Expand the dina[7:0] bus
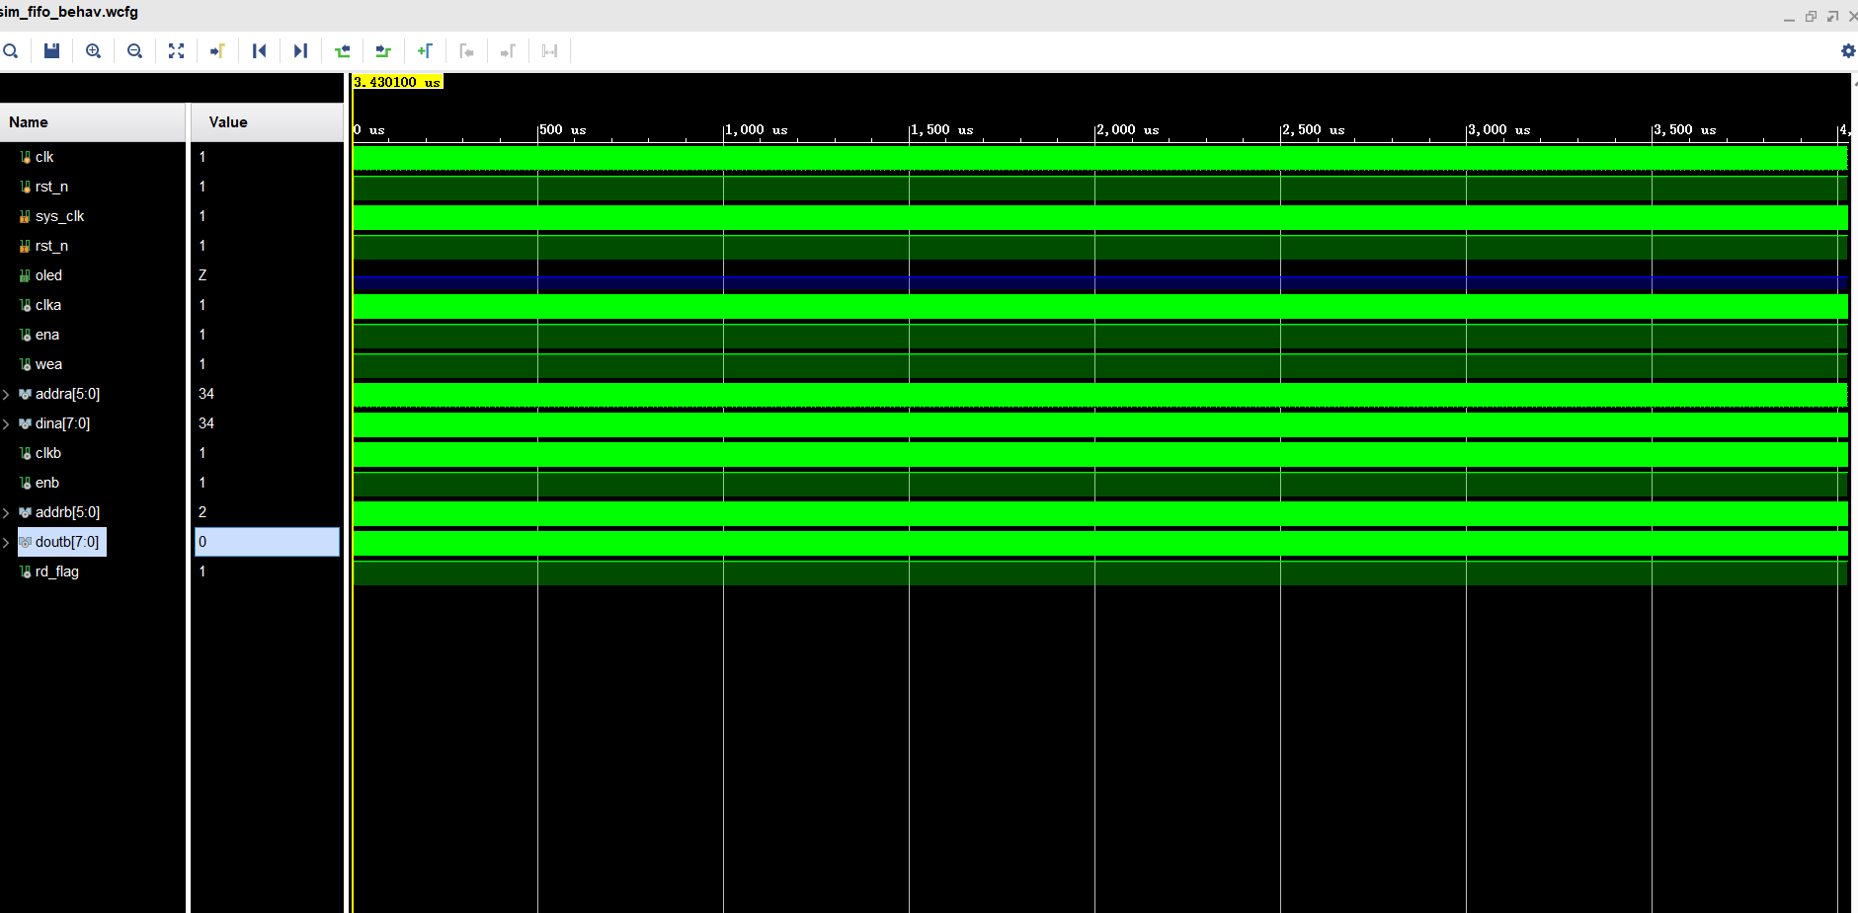 (8, 422)
